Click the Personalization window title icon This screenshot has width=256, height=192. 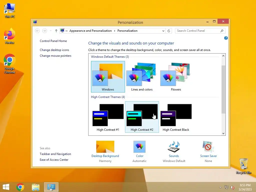pos(35,22)
